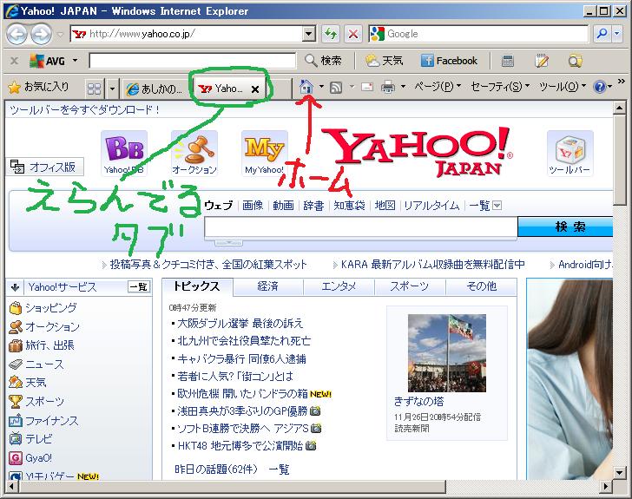Viewport: 632px width, 499px height.
Task: Click the browser Back arrow button
Action: coord(16,34)
